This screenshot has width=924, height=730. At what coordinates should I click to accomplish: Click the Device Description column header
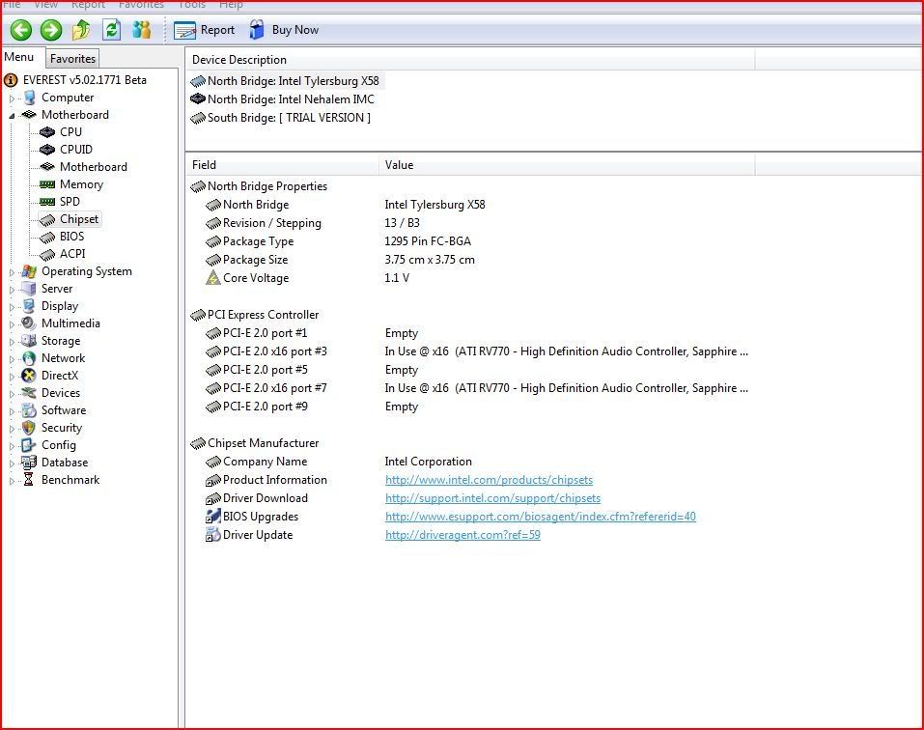469,60
